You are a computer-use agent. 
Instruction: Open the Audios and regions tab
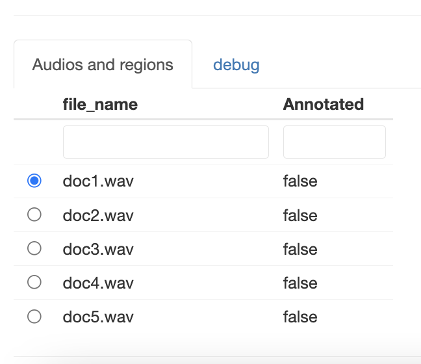point(103,65)
